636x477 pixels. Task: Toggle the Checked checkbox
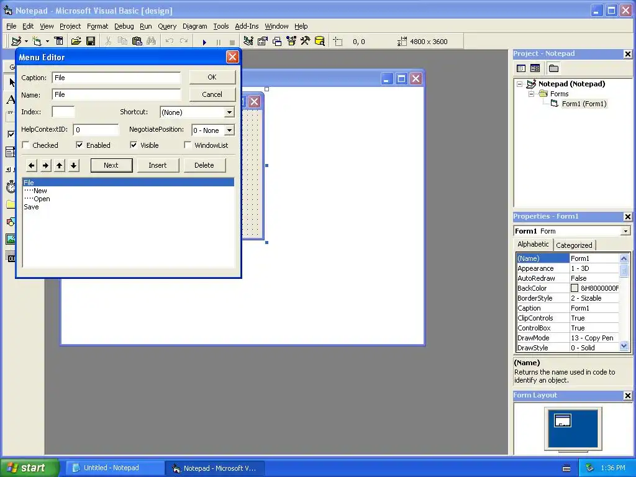[26, 145]
